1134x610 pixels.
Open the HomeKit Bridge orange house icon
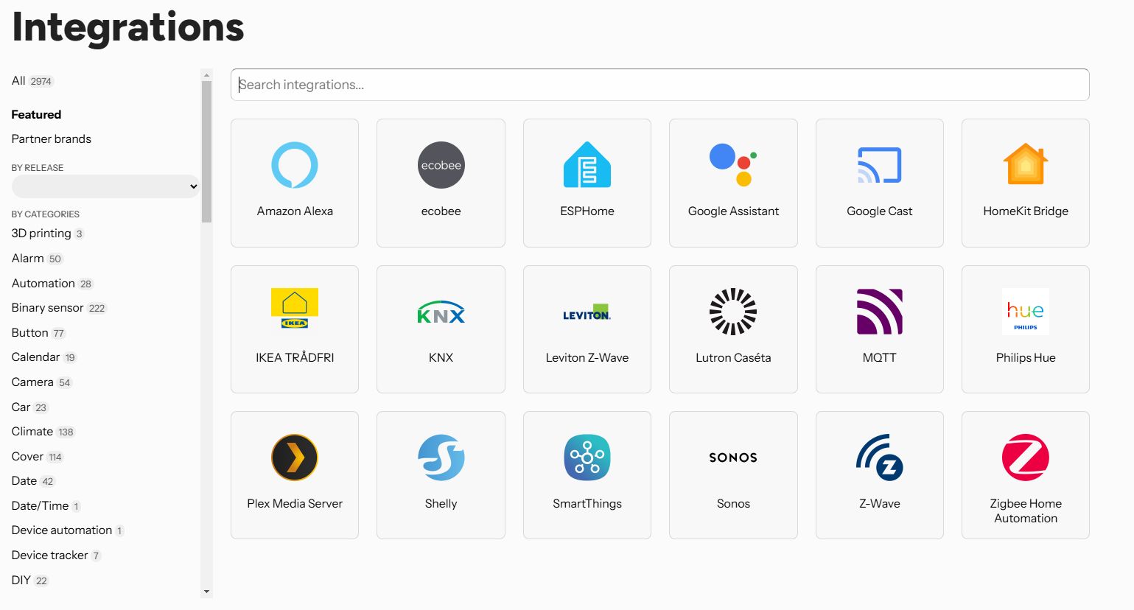click(x=1026, y=164)
